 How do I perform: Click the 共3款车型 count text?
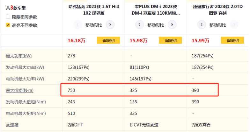tap(16, 8)
